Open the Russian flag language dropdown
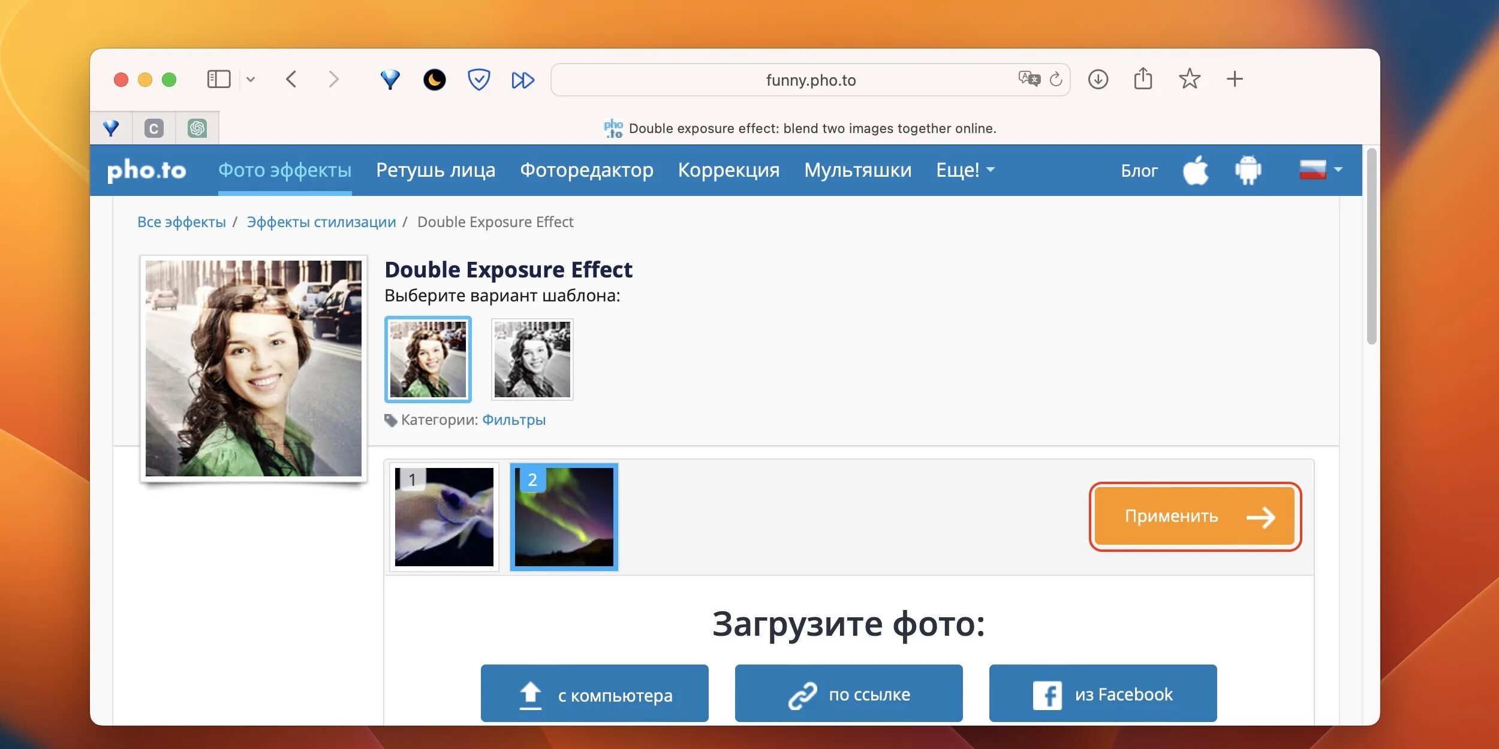The height and width of the screenshot is (749, 1499). point(1320,170)
